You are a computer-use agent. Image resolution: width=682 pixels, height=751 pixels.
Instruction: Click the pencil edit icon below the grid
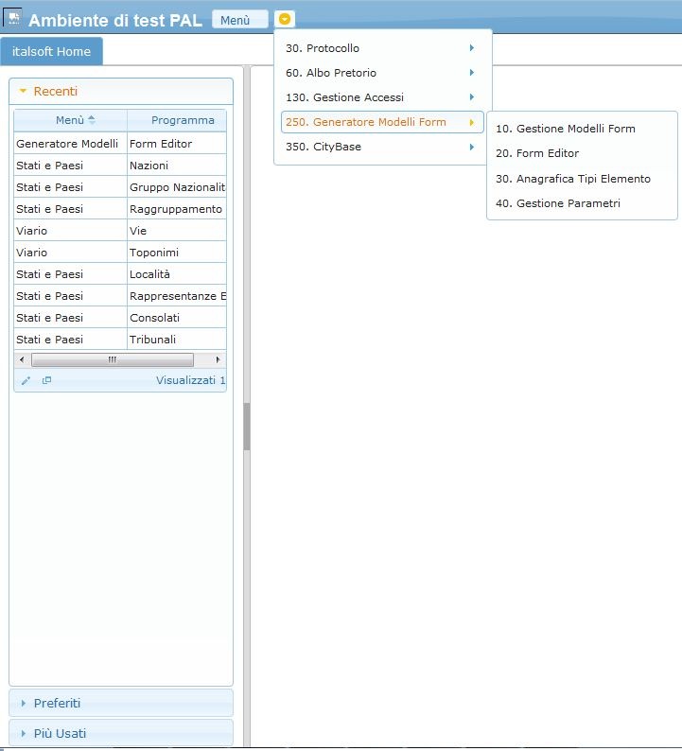click(26, 380)
